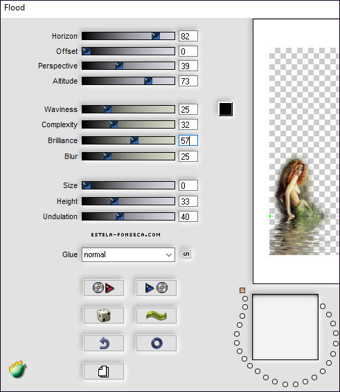Screen dimensions: 340x392
Task: Click the save preset disc button
Action: [156, 288]
